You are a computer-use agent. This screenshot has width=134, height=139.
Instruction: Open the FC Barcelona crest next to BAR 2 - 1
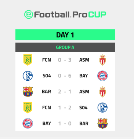coord(28,92)
